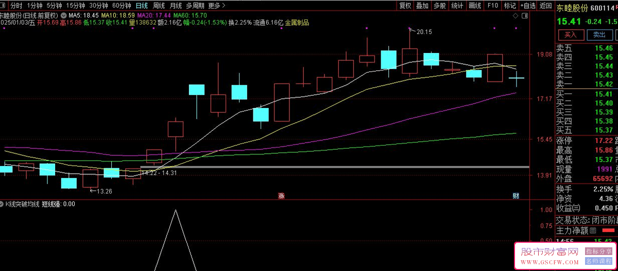Click the 现量 value 1991
Screen dimensions: 618x271
coord(605,169)
